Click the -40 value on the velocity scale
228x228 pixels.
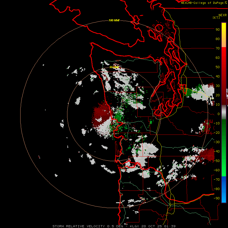point(217,151)
